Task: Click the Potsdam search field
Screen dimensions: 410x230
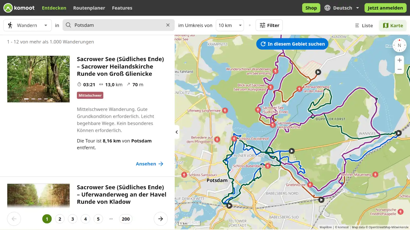Action: tap(119, 25)
